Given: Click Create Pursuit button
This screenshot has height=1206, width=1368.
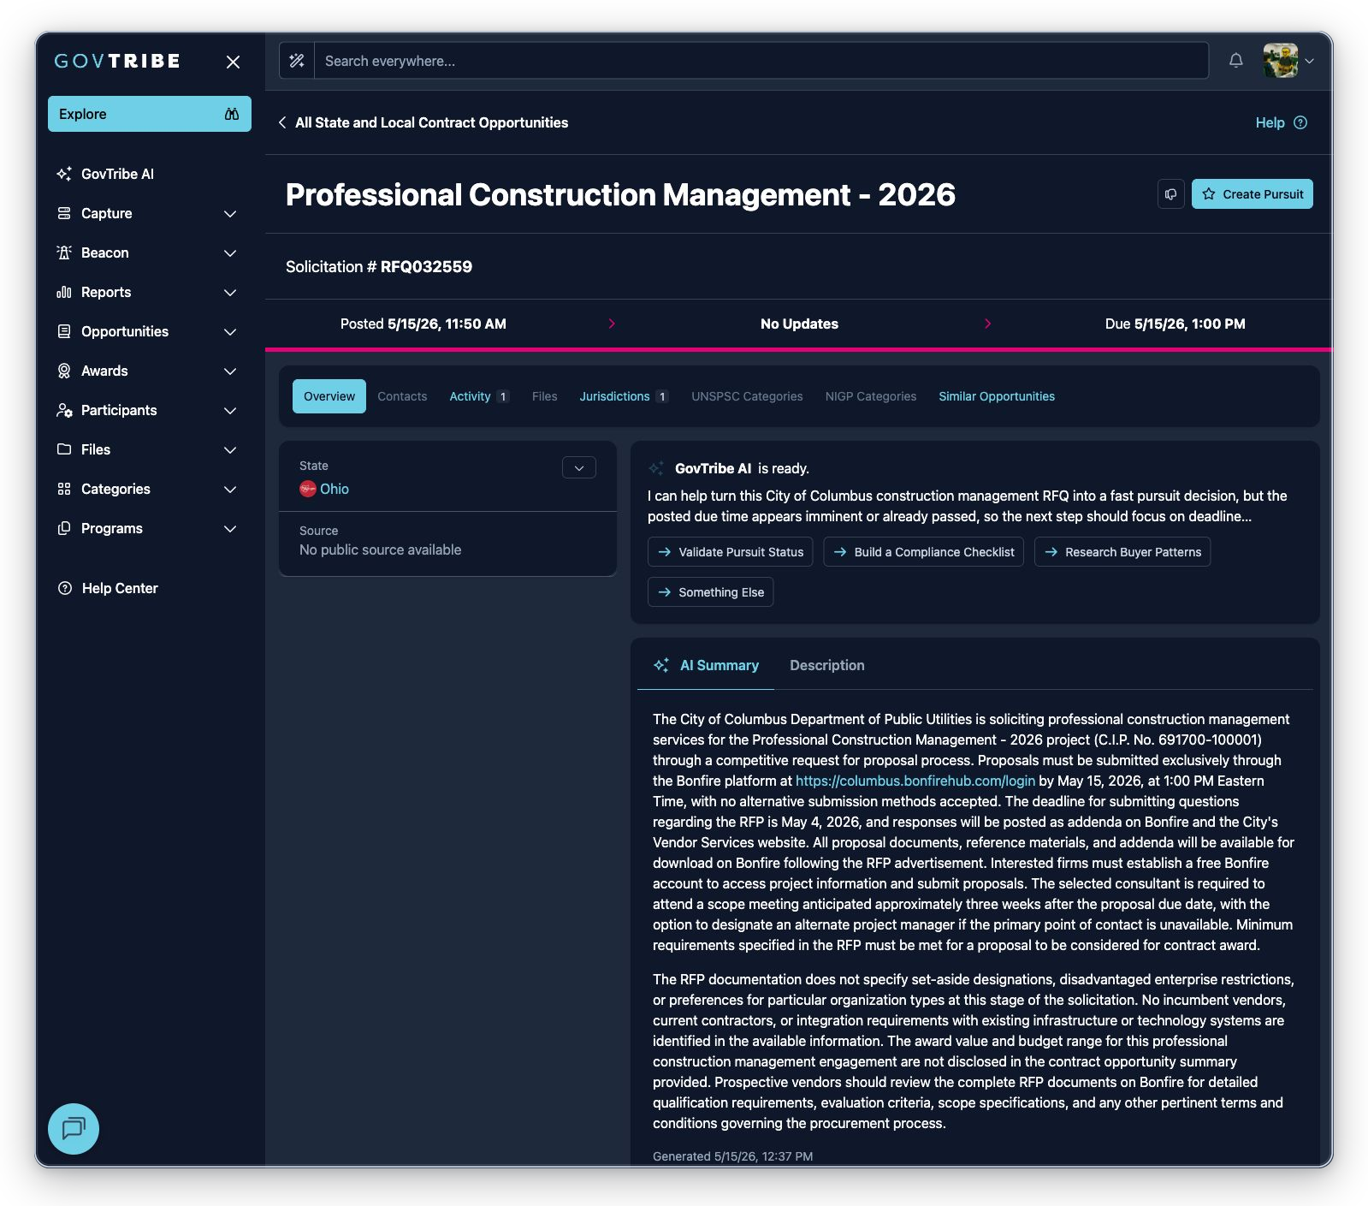Looking at the screenshot, I should pos(1253,194).
